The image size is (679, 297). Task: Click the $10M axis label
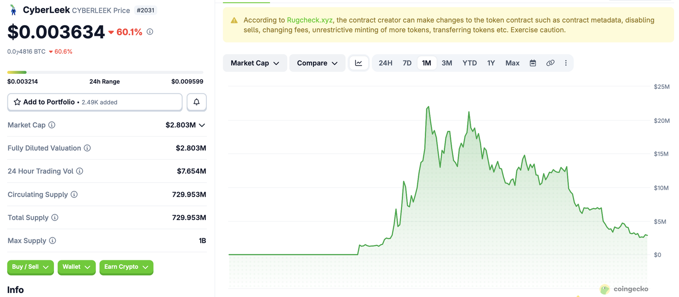[x=661, y=188]
